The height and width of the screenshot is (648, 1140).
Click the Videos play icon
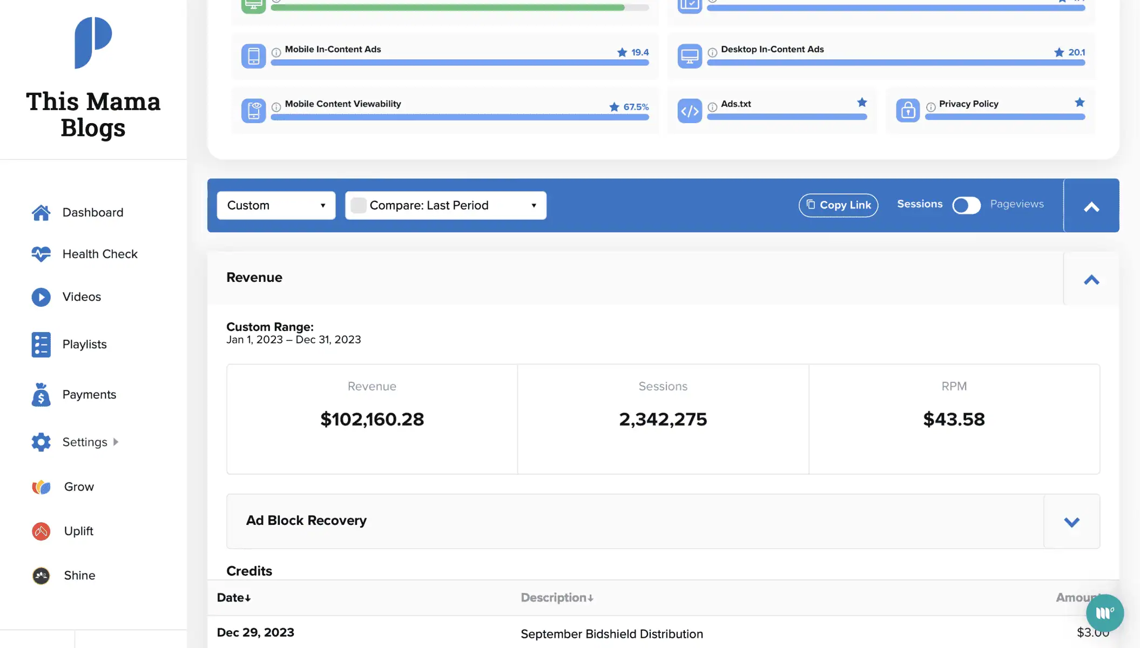(x=41, y=297)
